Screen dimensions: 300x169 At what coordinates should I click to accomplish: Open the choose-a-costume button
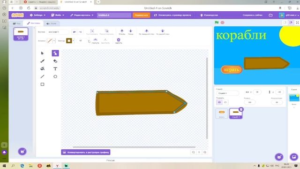pyautogui.click(x=22, y=151)
